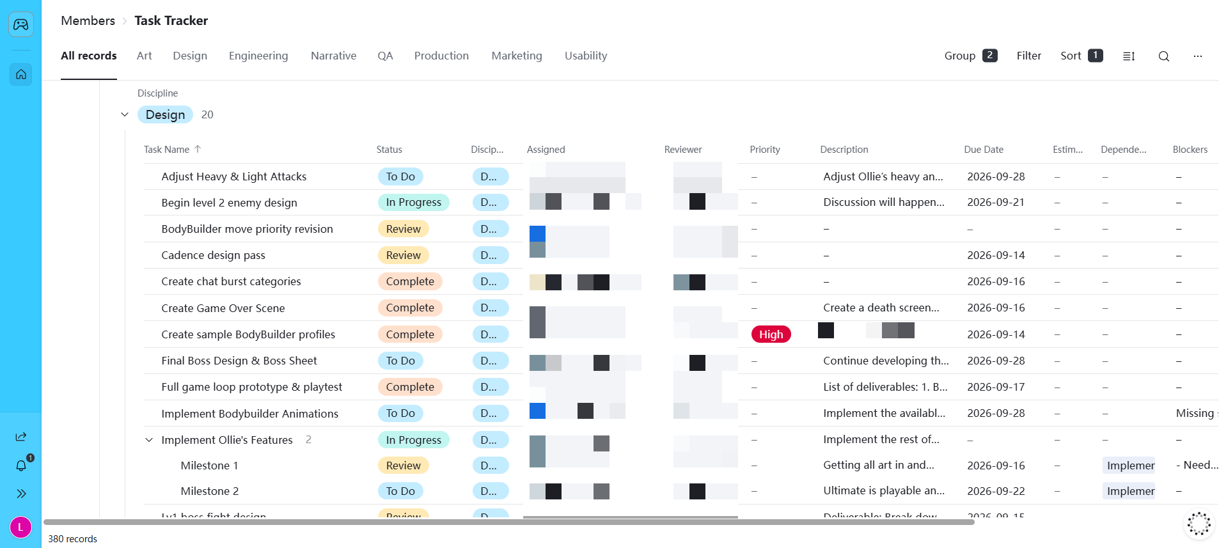Image resolution: width=1219 pixels, height=548 pixels.
Task: Click Complete status for Full game loop
Action: pyautogui.click(x=410, y=387)
